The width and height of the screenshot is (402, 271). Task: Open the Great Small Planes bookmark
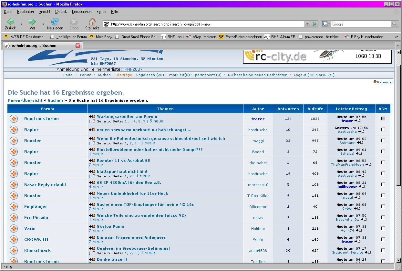(137, 37)
